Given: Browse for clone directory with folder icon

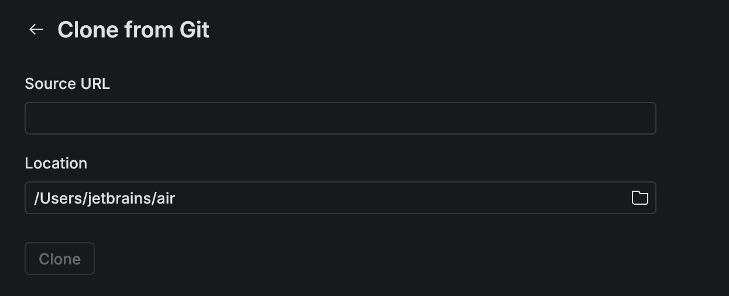Looking at the screenshot, I should [639, 198].
